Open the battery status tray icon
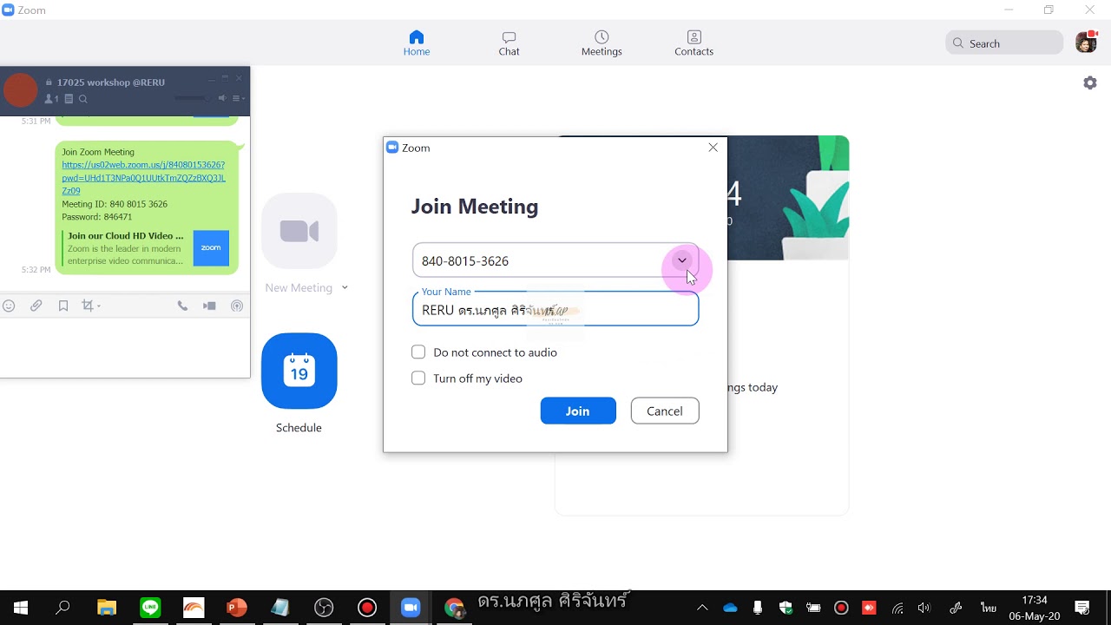Screen dimensions: 1111x625 pos(813,608)
